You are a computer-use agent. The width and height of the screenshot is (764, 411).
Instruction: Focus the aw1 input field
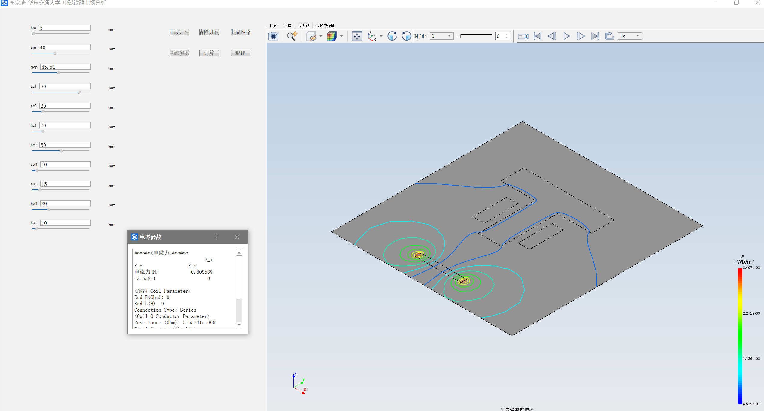65,164
